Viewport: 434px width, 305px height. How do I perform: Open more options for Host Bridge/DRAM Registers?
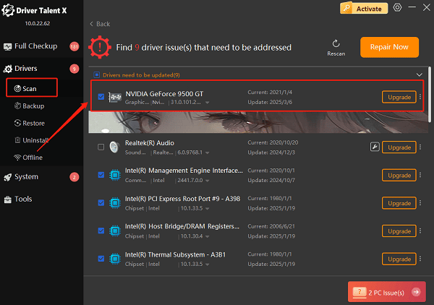pos(420,231)
